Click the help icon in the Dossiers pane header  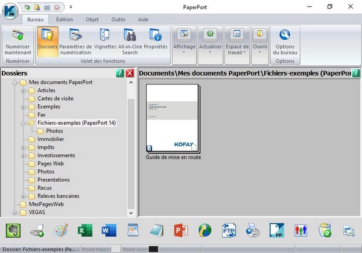click(x=120, y=73)
